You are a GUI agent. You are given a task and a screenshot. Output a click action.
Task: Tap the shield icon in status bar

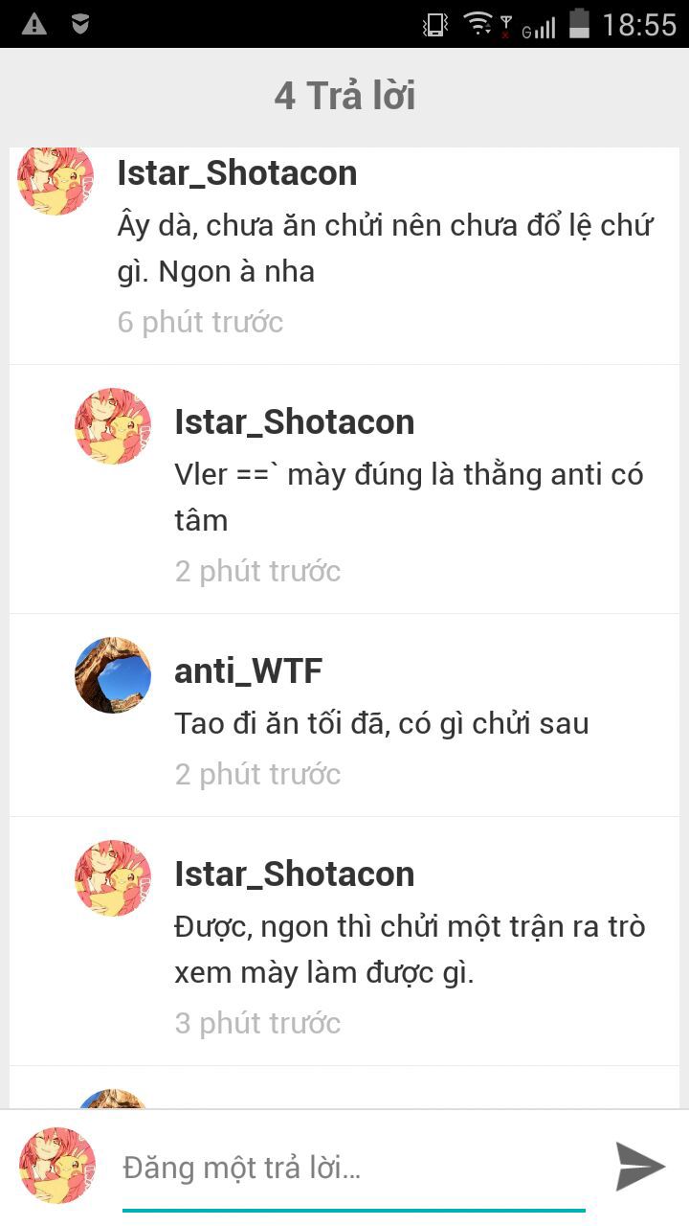pyautogui.click(x=81, y=24)
